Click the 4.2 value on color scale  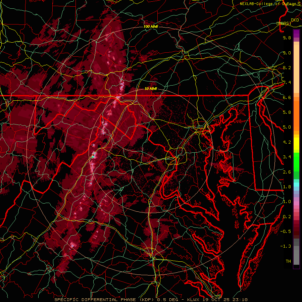287,142
